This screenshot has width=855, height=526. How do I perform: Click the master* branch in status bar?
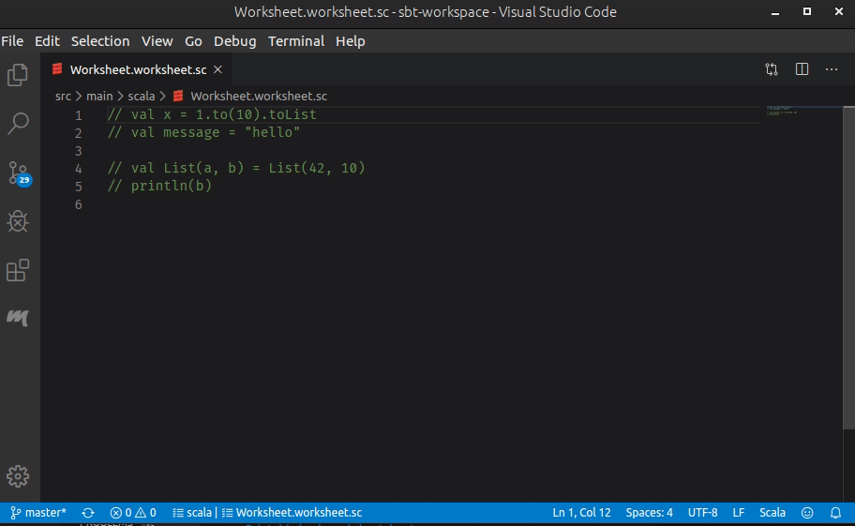click(38, 512)
